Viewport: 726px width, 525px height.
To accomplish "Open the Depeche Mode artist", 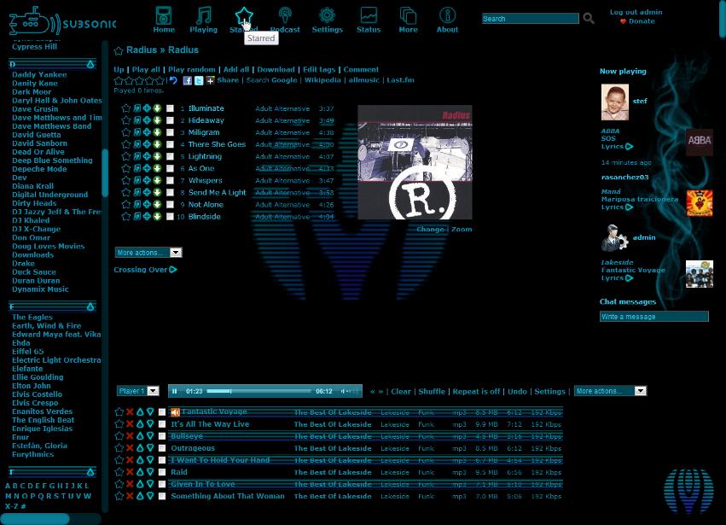I will pos(39,169).
